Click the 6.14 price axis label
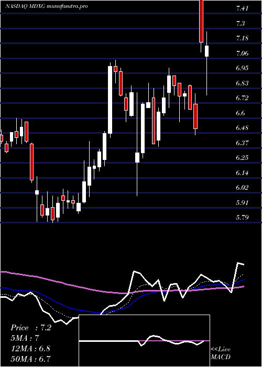 [x=242, y=172]
